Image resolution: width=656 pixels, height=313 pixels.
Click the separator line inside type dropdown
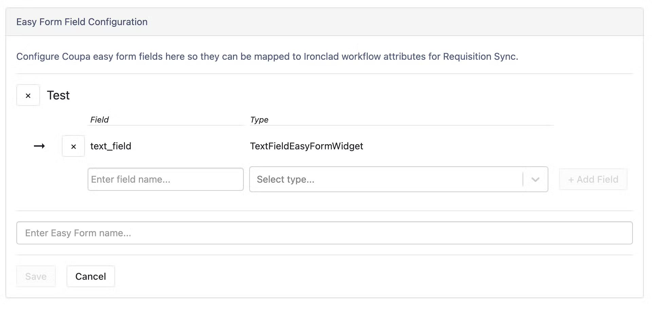coord(523,179)
